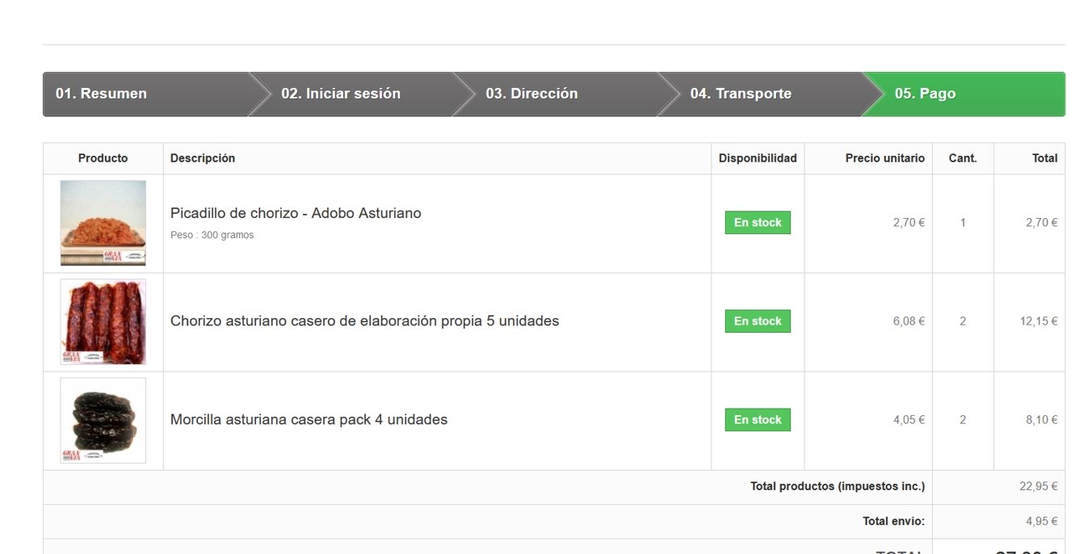Click En stock badge for Picadillo de chorizo
Screen dimensions: 1092x554
[758, 223]
